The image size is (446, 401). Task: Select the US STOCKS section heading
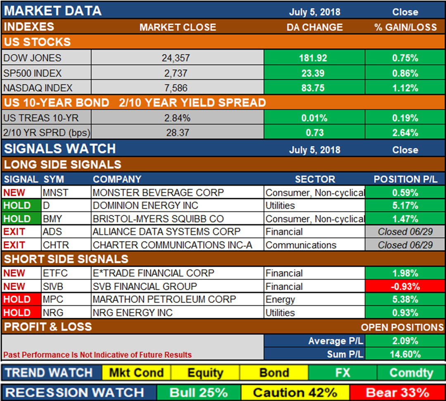pos(37,42)
